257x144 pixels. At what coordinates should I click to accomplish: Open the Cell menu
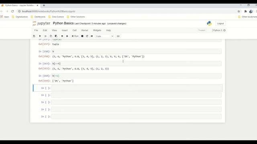[75, 30]
